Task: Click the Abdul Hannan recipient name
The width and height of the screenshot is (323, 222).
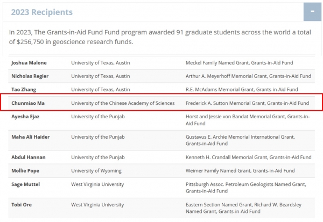Action: pyautogui.click(x=29, y=157)
